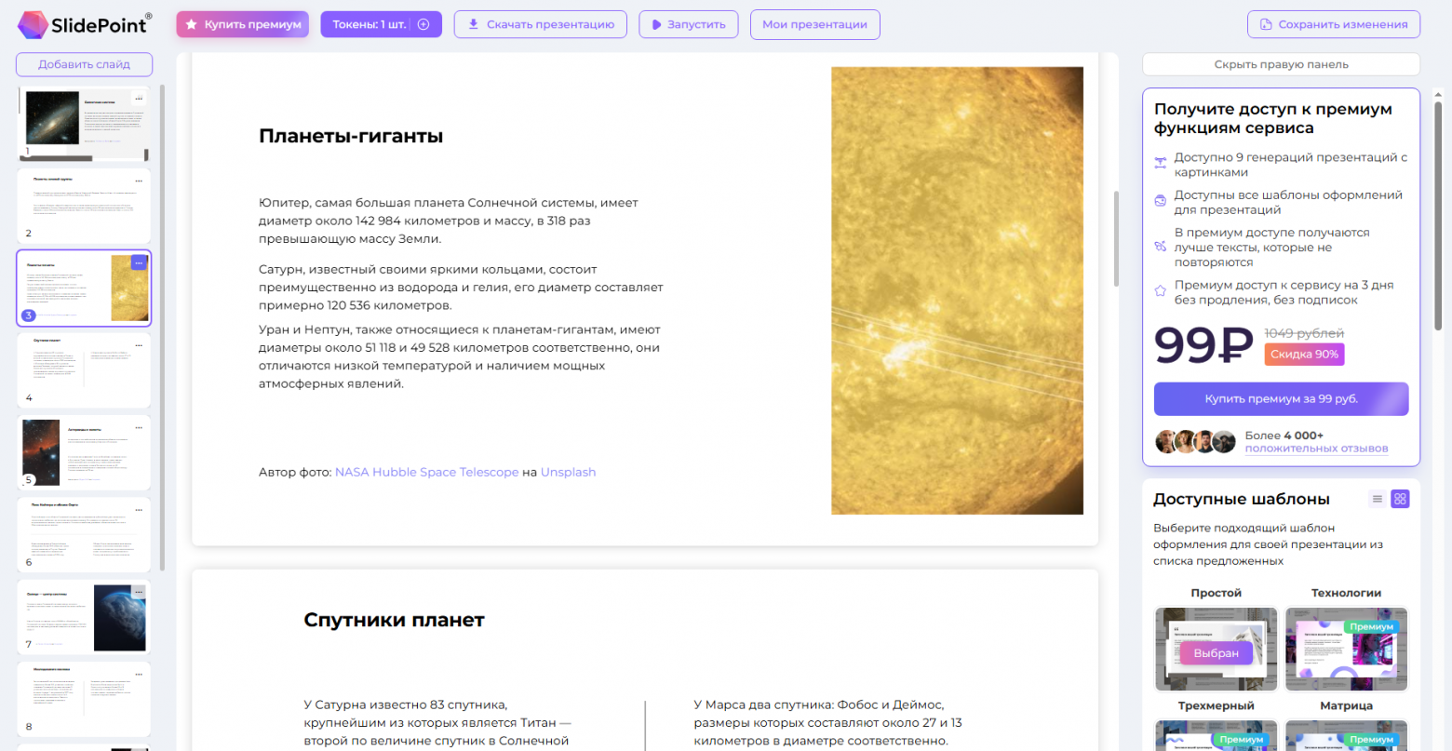
Task: Click the "Скидка 90%" discount badge
Action: pos(1304,355)
